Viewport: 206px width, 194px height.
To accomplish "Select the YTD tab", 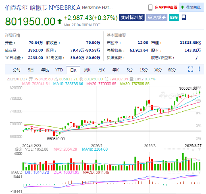I will click(x=59, y=70).
